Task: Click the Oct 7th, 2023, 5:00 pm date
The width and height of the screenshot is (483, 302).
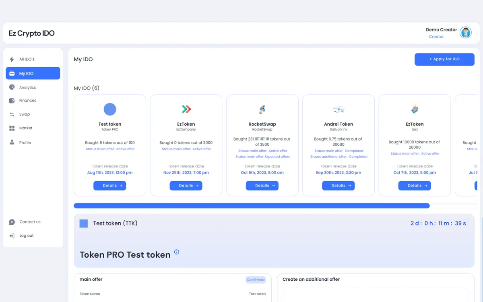Action: click(415, 173)
